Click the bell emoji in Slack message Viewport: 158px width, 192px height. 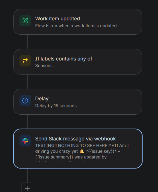point(82,151)
